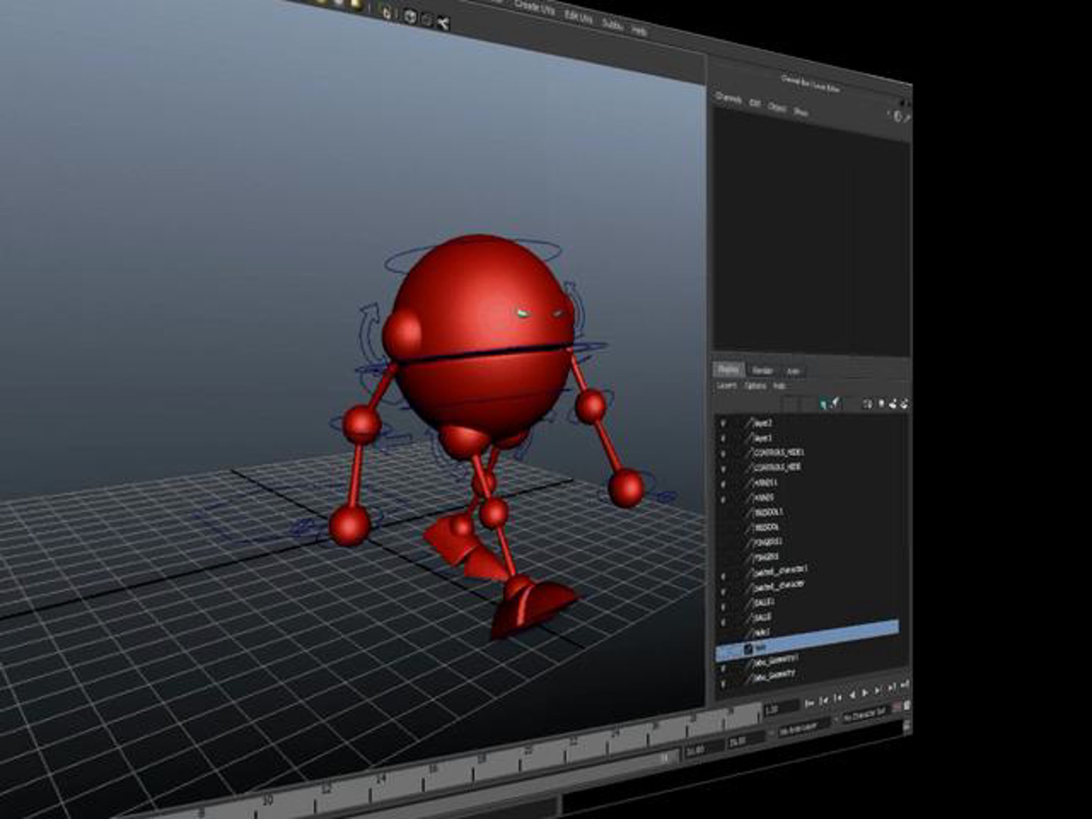The width and height of the screenshot is (1092, 819).
Task: Toggle visibility of CONTROLS_HIDE1 layer
Action: (723, 454)
